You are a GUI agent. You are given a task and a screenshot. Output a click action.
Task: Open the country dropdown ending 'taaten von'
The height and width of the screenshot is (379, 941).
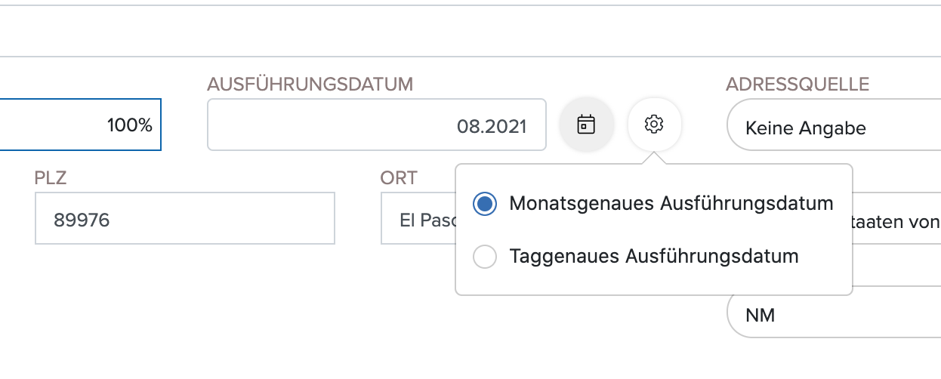[x=896, y=222]
